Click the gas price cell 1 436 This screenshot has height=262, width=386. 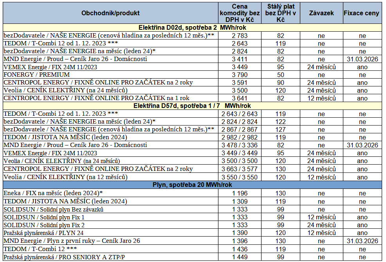click(x=240, y=249)
